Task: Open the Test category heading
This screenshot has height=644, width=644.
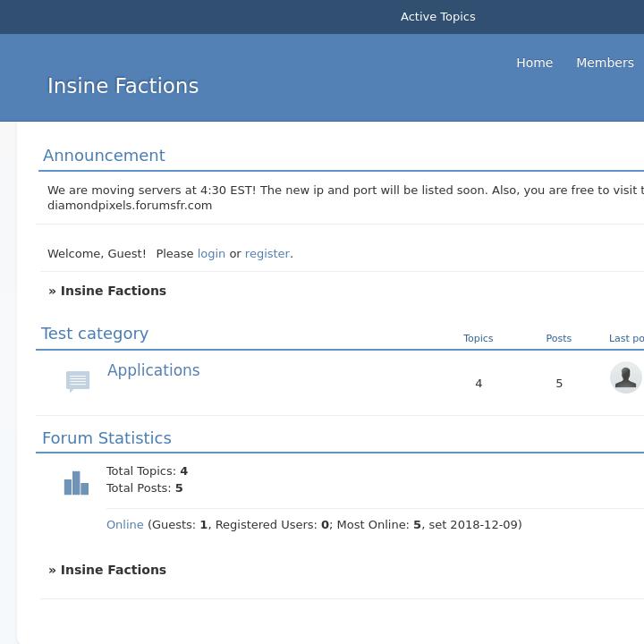Action: [x=95, y=334]
